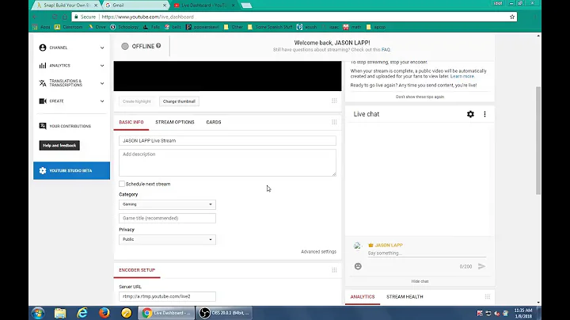Screen dimensions: 570x320
Task: Switch to the Stream Options tab
Action: click(x=175, y=122)
